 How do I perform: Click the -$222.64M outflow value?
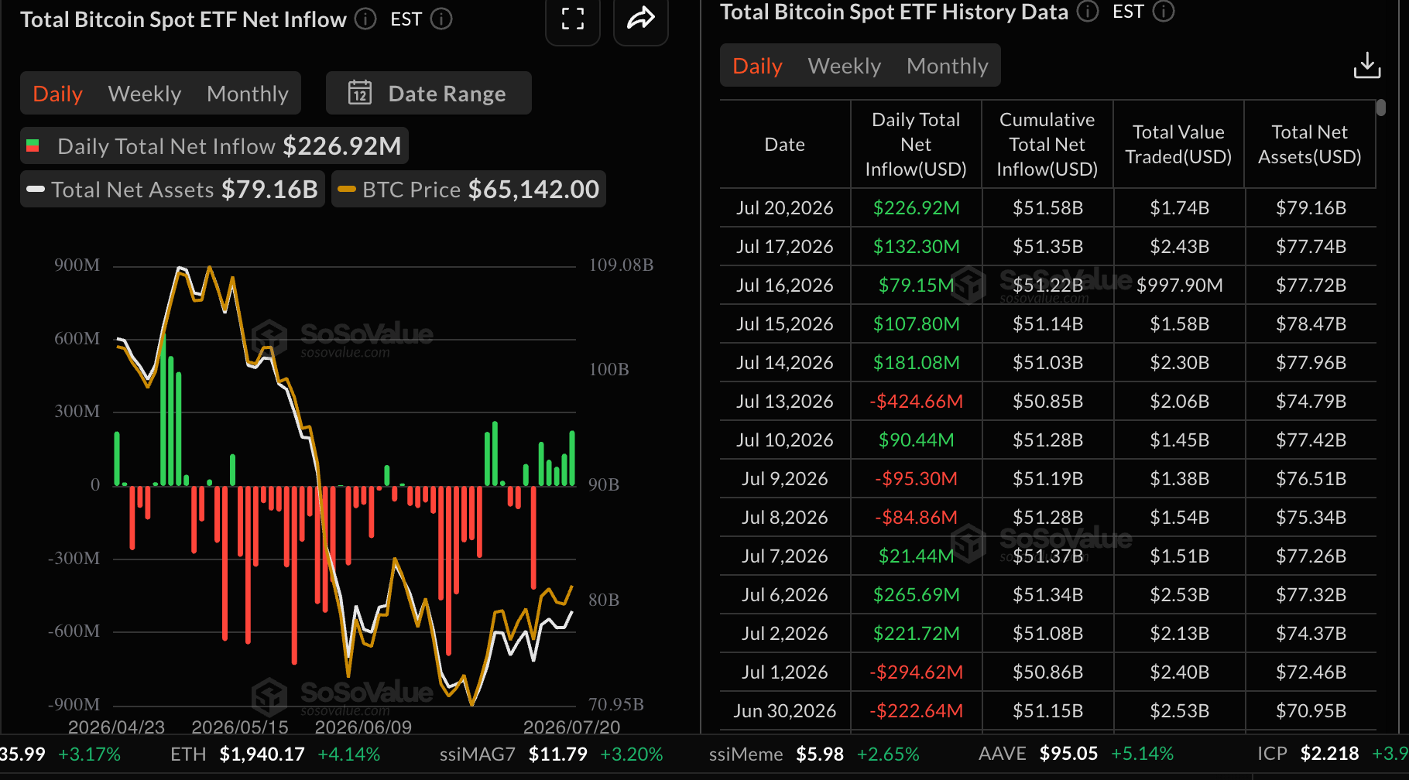(x=917, y=711)
